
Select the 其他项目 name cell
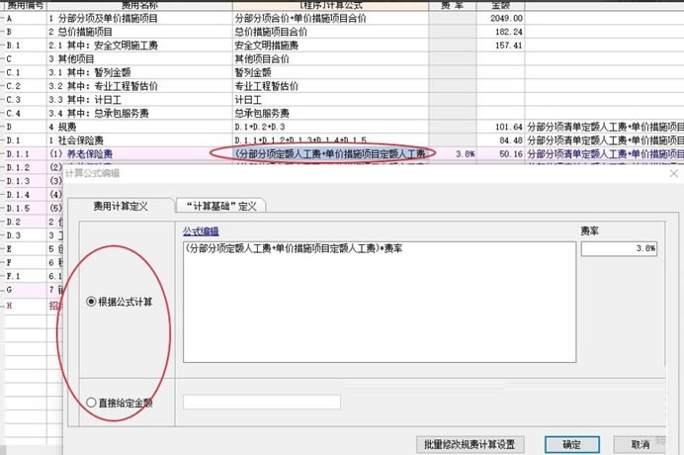pyautogui.click(x=139, y=59)
